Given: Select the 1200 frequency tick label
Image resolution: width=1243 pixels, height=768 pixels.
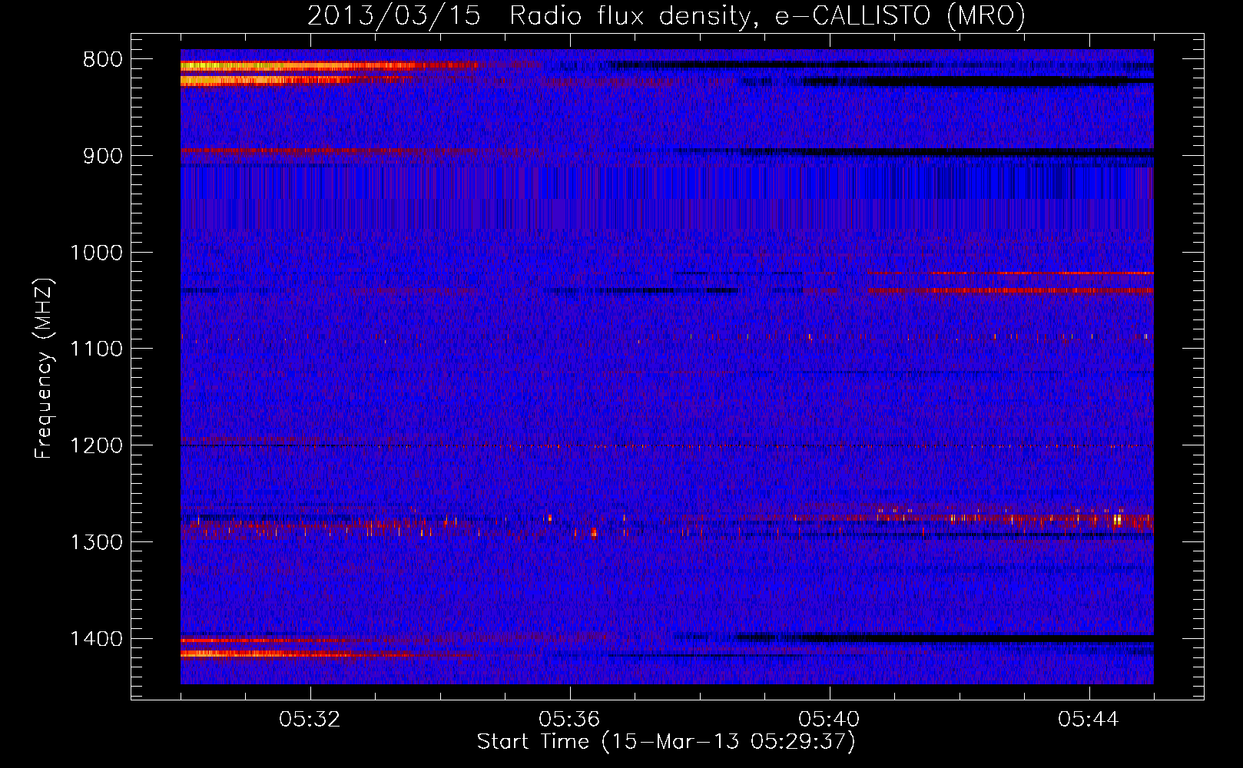Looking at the screenshot, I should click(x=96, y=446).
